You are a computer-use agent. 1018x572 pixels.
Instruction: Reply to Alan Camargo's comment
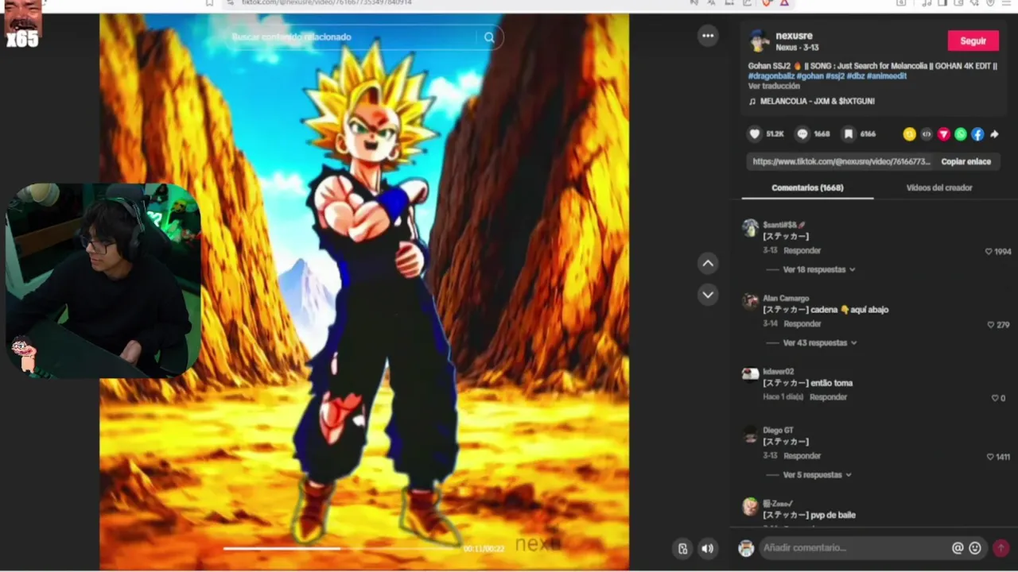802,323
